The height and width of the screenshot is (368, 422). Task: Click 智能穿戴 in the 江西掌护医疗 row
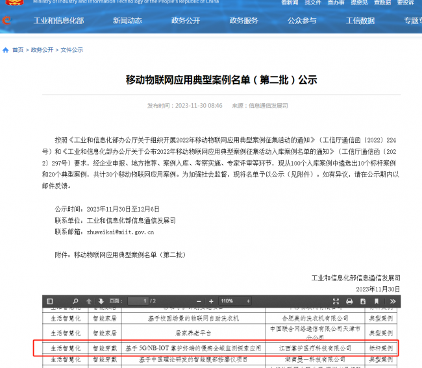tap(105, 349)
